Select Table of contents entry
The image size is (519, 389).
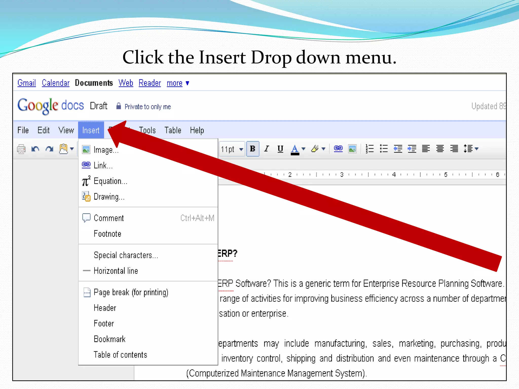pyautogui.click(x=148, y=355)
